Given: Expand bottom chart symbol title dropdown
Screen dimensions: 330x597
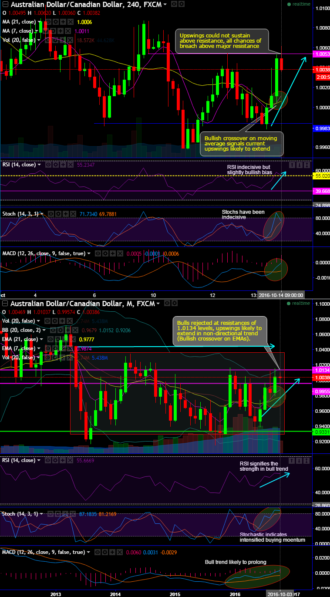Looking at the screenshot, I should [158, 304].
